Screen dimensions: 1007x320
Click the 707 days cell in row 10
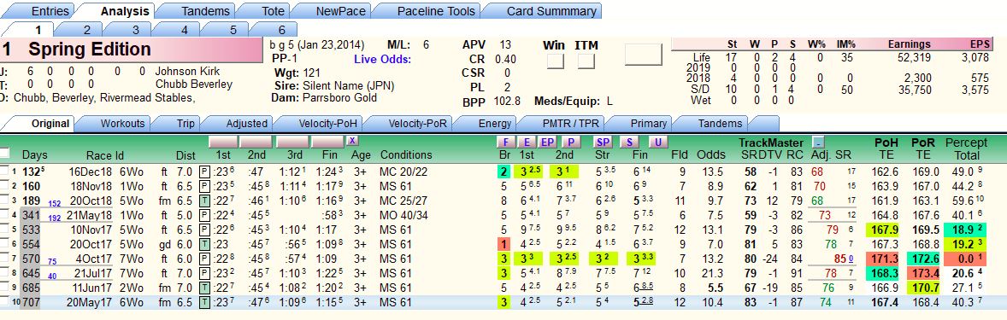pos(30,302)
